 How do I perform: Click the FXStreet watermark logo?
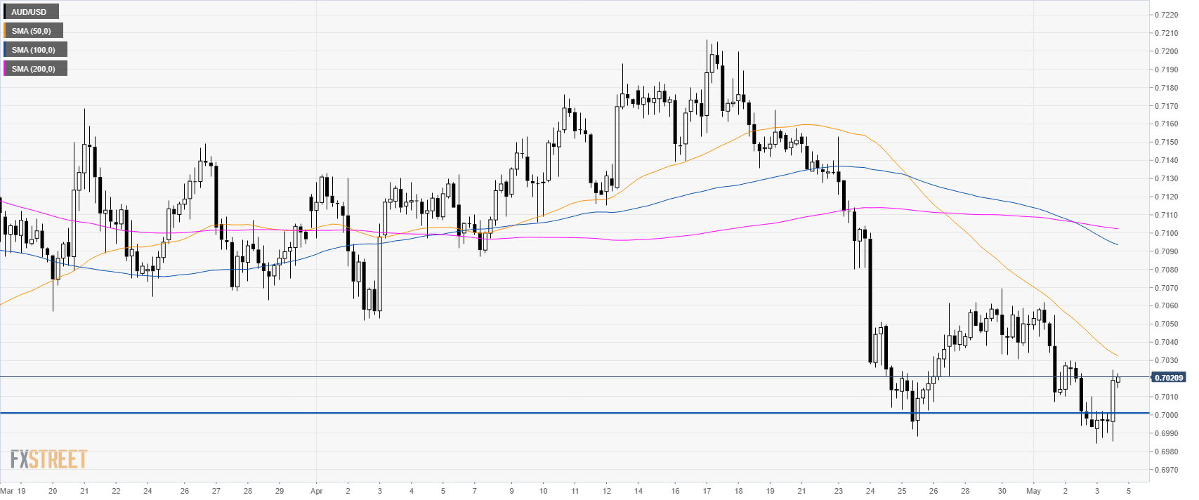pos(48,460)
